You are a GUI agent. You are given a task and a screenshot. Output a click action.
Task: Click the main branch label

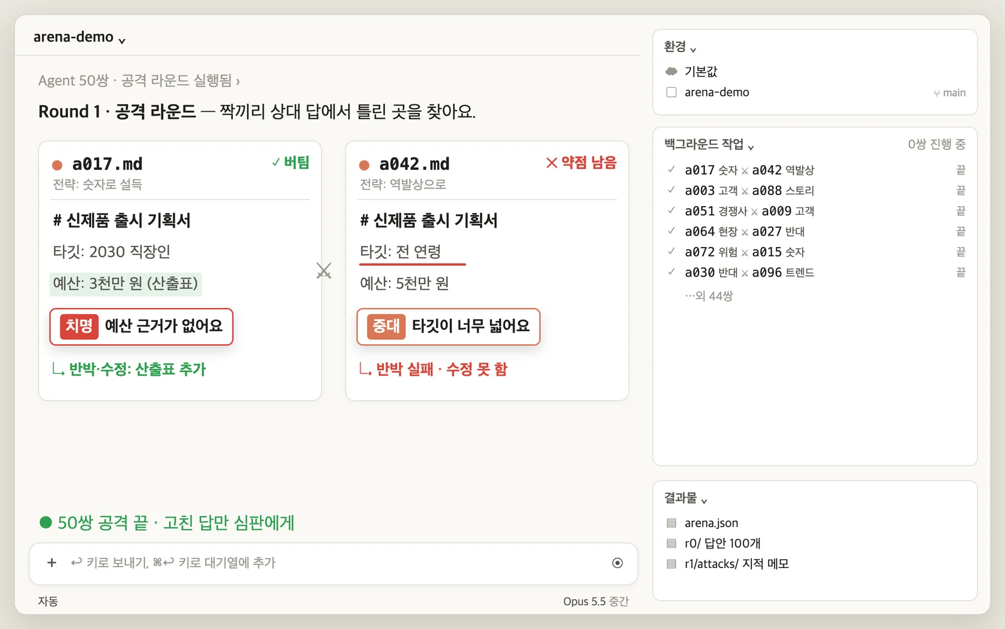tap(954, 93)
